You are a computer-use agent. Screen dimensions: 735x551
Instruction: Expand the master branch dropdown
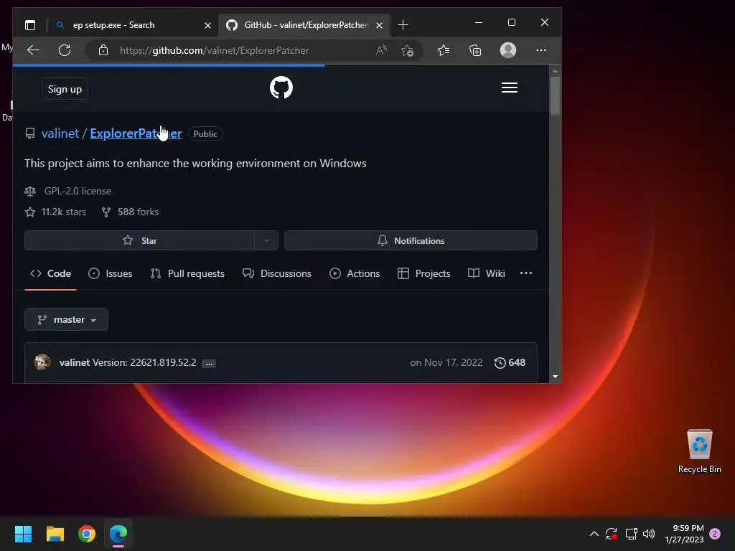coord(66,319)
